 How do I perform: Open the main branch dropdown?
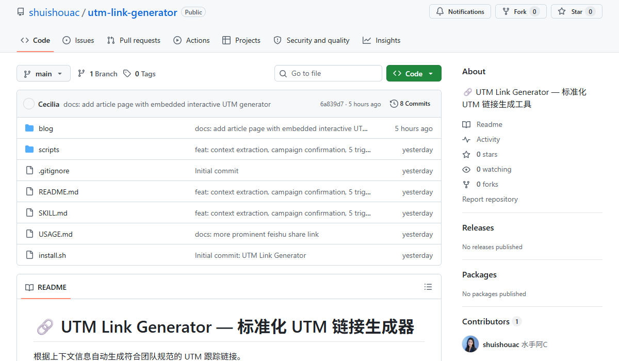[43, 74]
